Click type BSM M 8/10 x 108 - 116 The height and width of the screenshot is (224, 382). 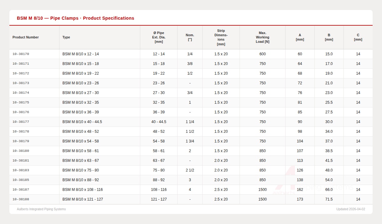(x=82, y=190)
